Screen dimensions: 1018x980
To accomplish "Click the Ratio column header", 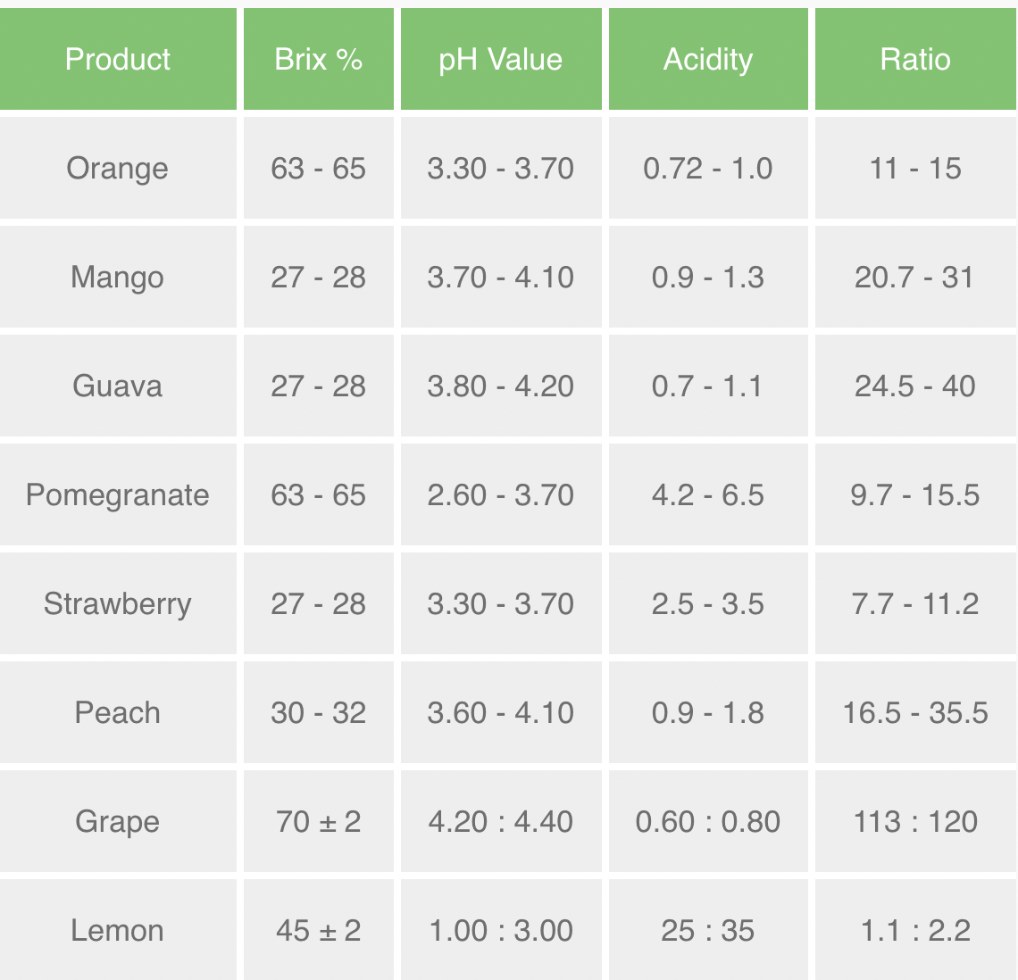I will click(915, 59).
